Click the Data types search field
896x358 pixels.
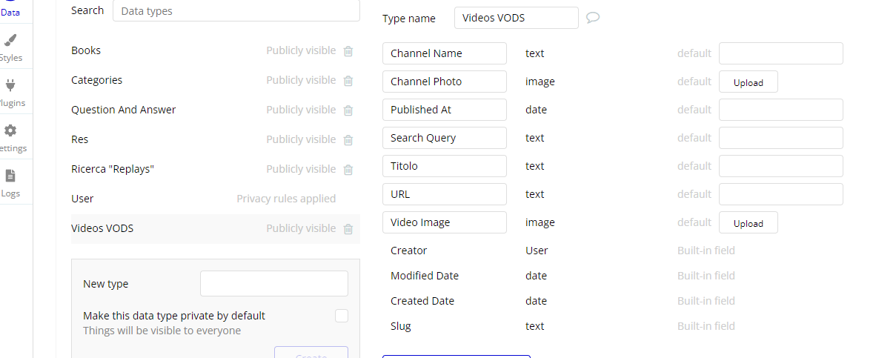click(236, 10)
